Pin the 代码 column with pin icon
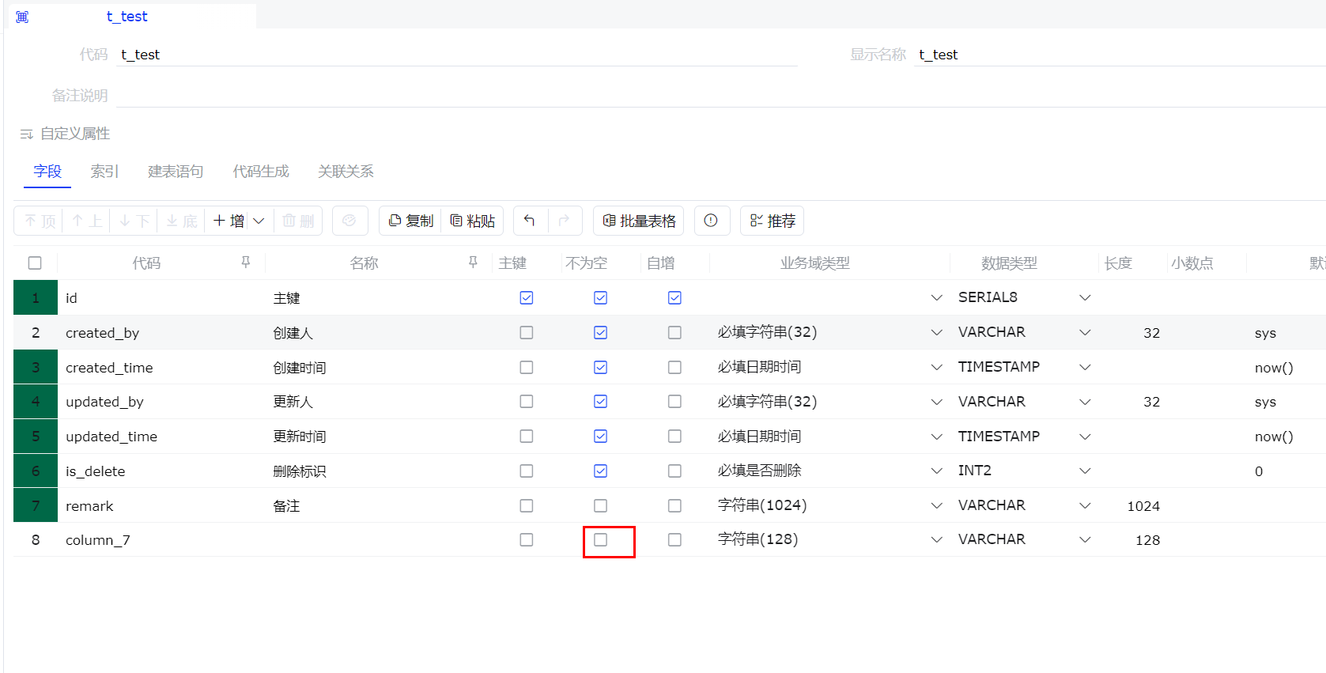The image size is (1326, 673). click(x=246, y=263)
